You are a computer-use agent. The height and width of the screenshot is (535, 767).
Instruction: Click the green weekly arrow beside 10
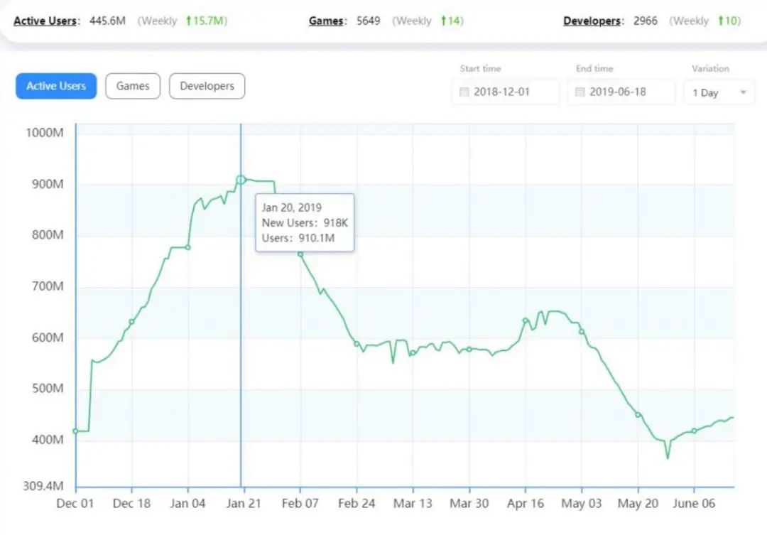721,21
